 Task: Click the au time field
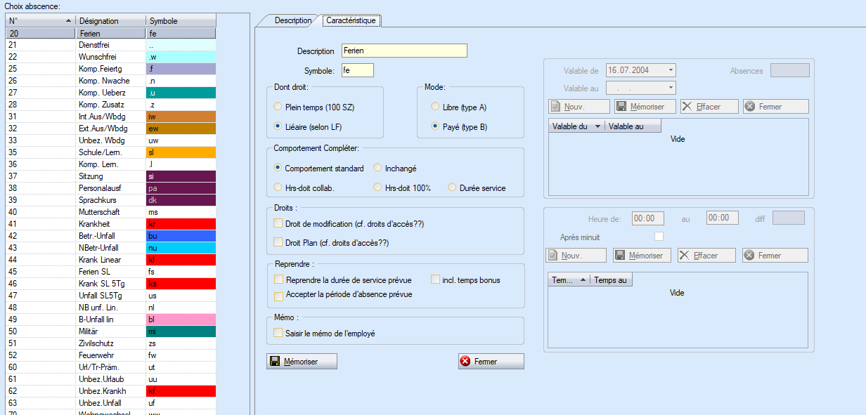pyautogui.click(x=722, y=218)
